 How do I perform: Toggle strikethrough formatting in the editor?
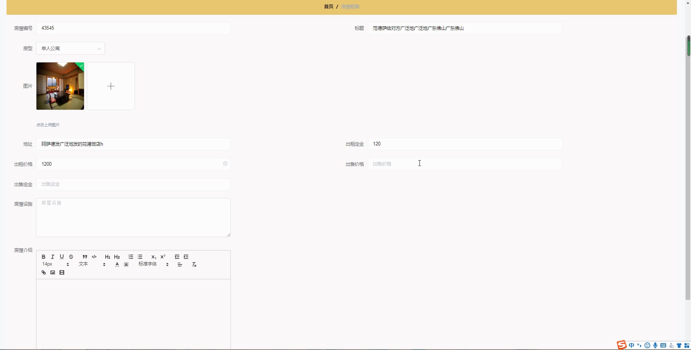tap(71, 257)
